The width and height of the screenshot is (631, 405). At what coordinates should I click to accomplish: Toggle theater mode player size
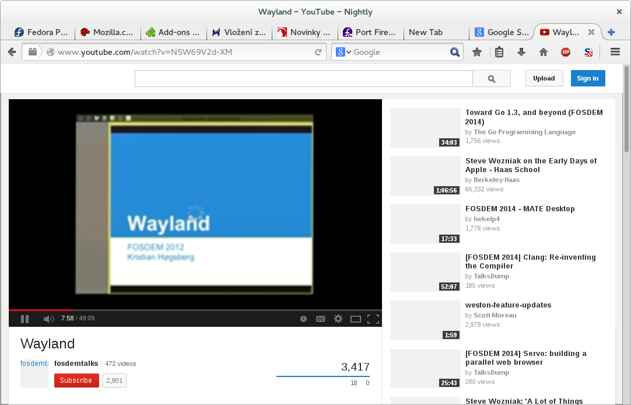click(355, 319)
